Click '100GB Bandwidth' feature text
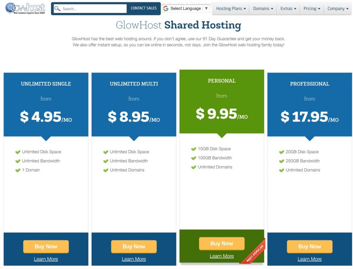This screenshot has height=269, width=353. click(x=215, y=158)
